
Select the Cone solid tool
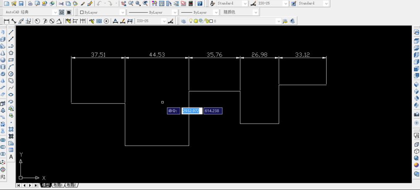tap(3, 53)
